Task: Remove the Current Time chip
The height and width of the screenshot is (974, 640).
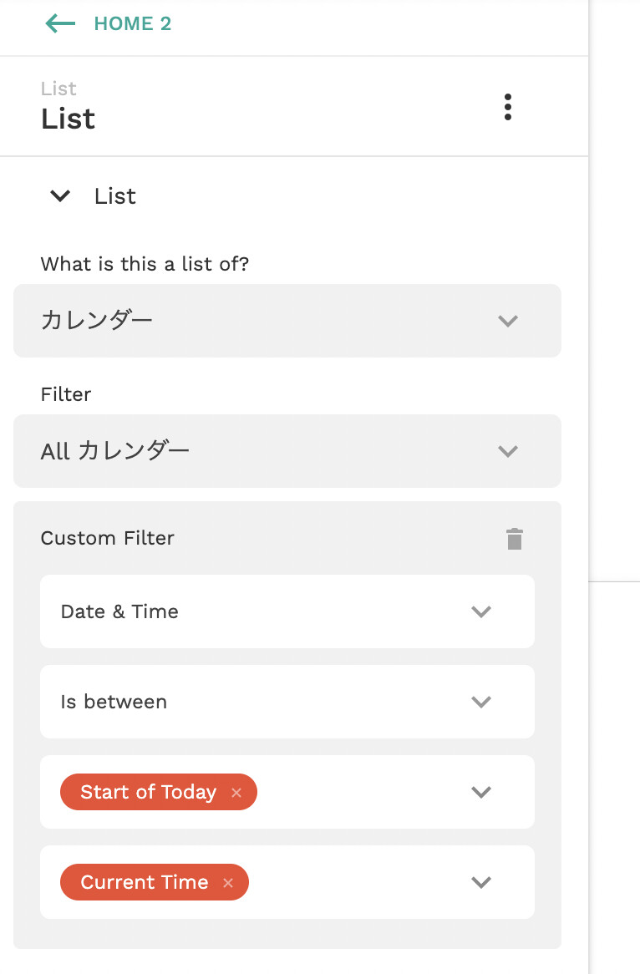Action: coord(228,883)
